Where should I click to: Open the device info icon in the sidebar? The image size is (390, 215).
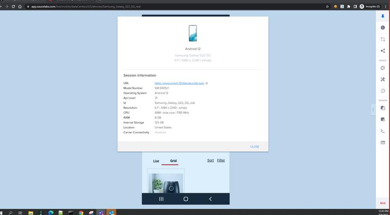point(383,28)
